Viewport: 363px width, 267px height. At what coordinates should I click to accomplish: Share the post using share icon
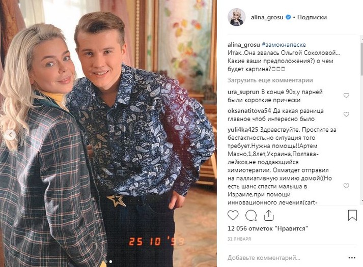click(268, 215)
